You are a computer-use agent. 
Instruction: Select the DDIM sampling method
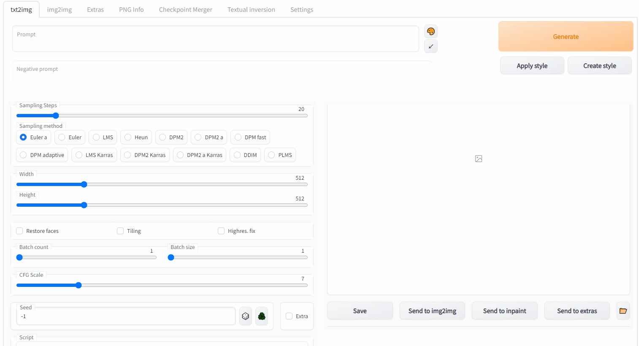pyautogui.click(x=245, y=155)
